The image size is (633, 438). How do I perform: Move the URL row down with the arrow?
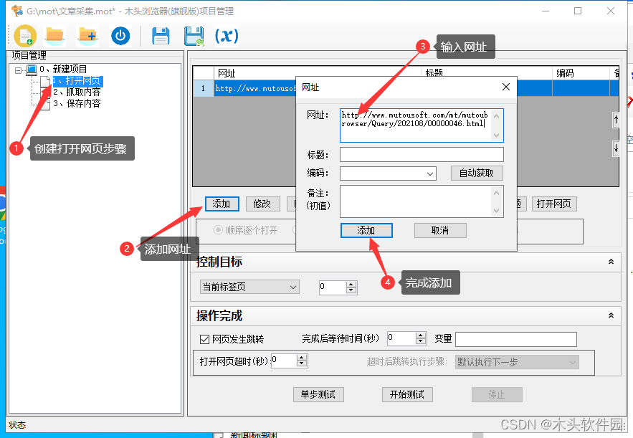tap(616, 148)
